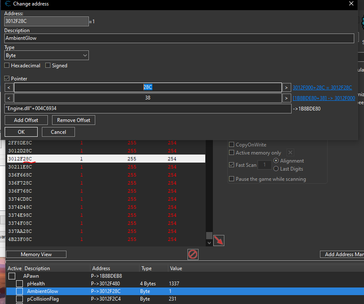Image resolution: width=364 pixels, height=304 pixels.
Task: Decrease the 28C offset with left arrow
Action: 9,88
